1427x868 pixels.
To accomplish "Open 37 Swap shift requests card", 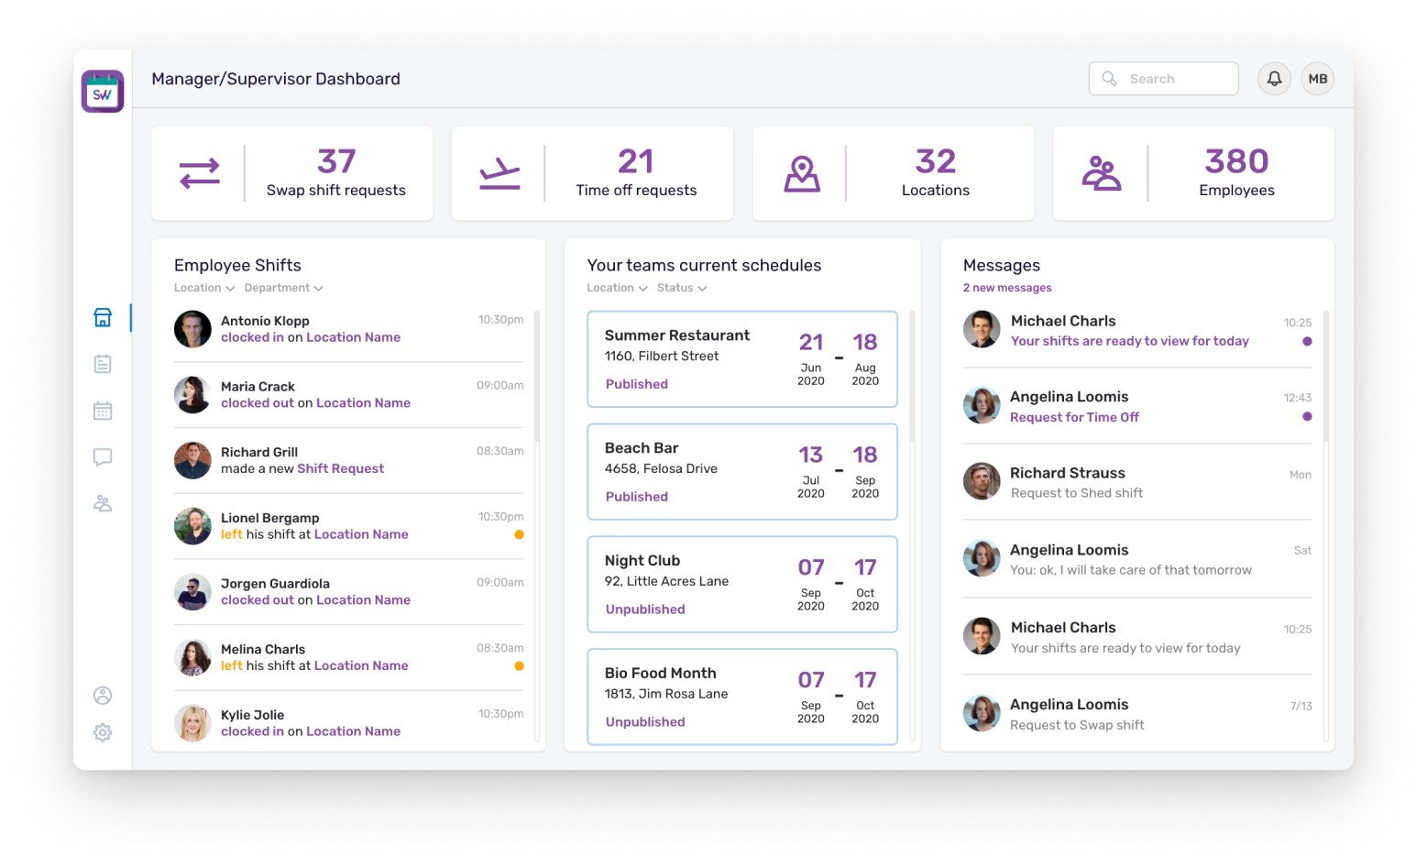I will point(292,173).
